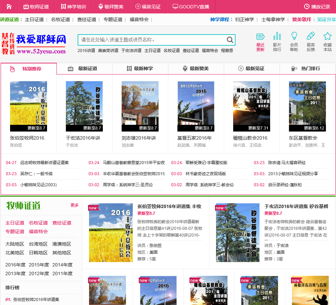Go to the home page icon
This screenshot has height=305, width=336.
click(9, 7)
